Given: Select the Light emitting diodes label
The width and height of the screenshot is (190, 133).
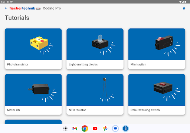Looking at the screenshot, I should point(83,64).
